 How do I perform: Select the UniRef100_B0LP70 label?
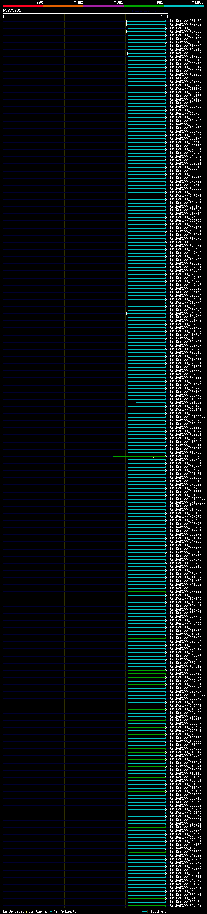[186, 456]
